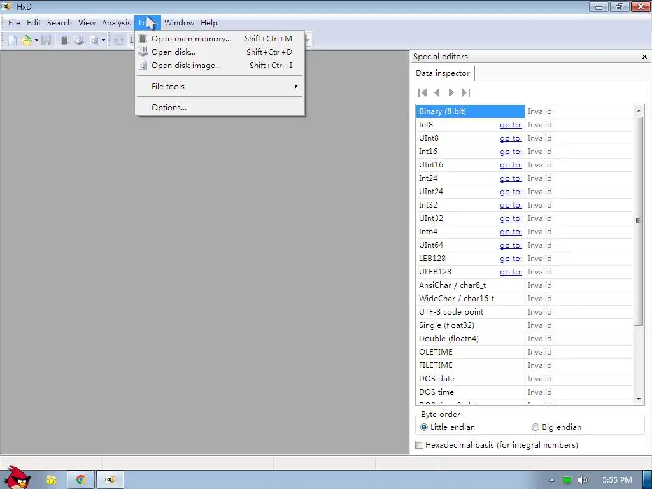Open the Search menu
This screenshot has width=652, height=489.
(59, 23)
